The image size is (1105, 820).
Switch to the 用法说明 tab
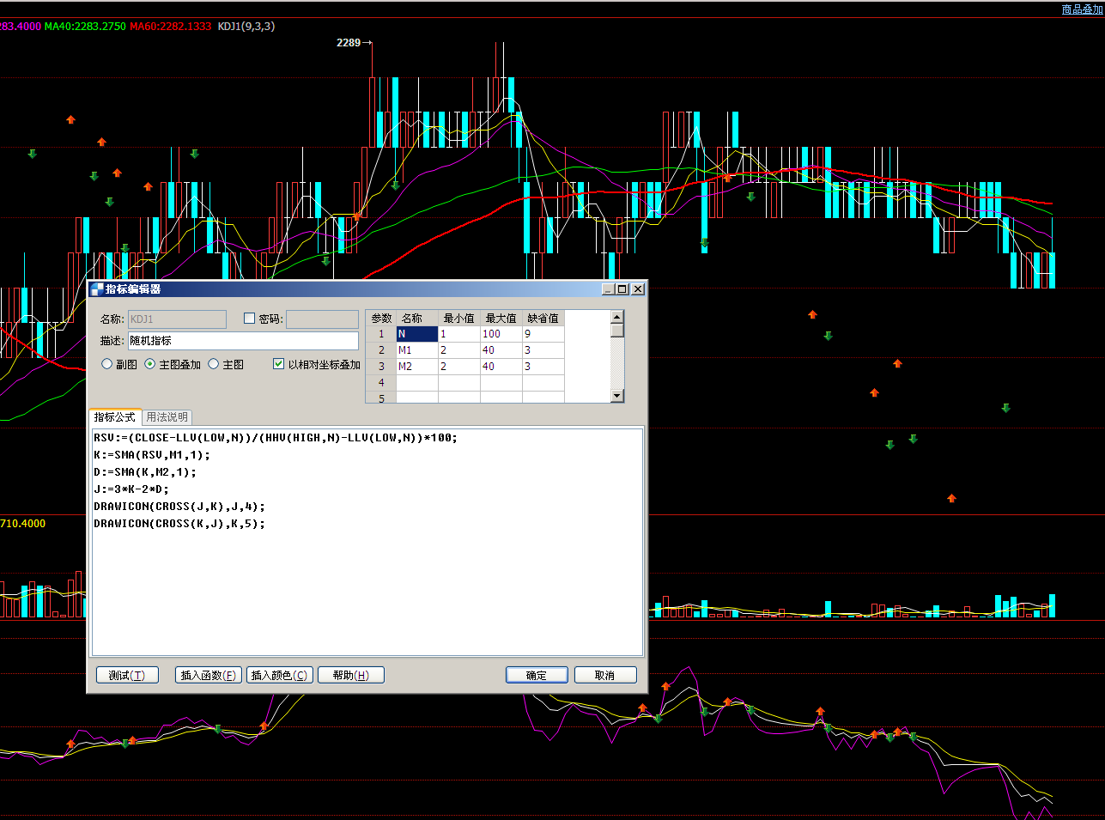(167, 417)
